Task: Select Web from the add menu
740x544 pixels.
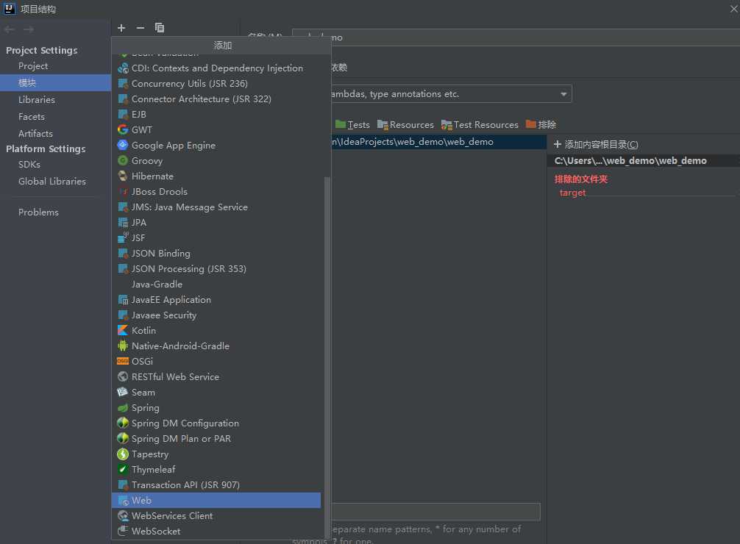Action: [216, 500]
